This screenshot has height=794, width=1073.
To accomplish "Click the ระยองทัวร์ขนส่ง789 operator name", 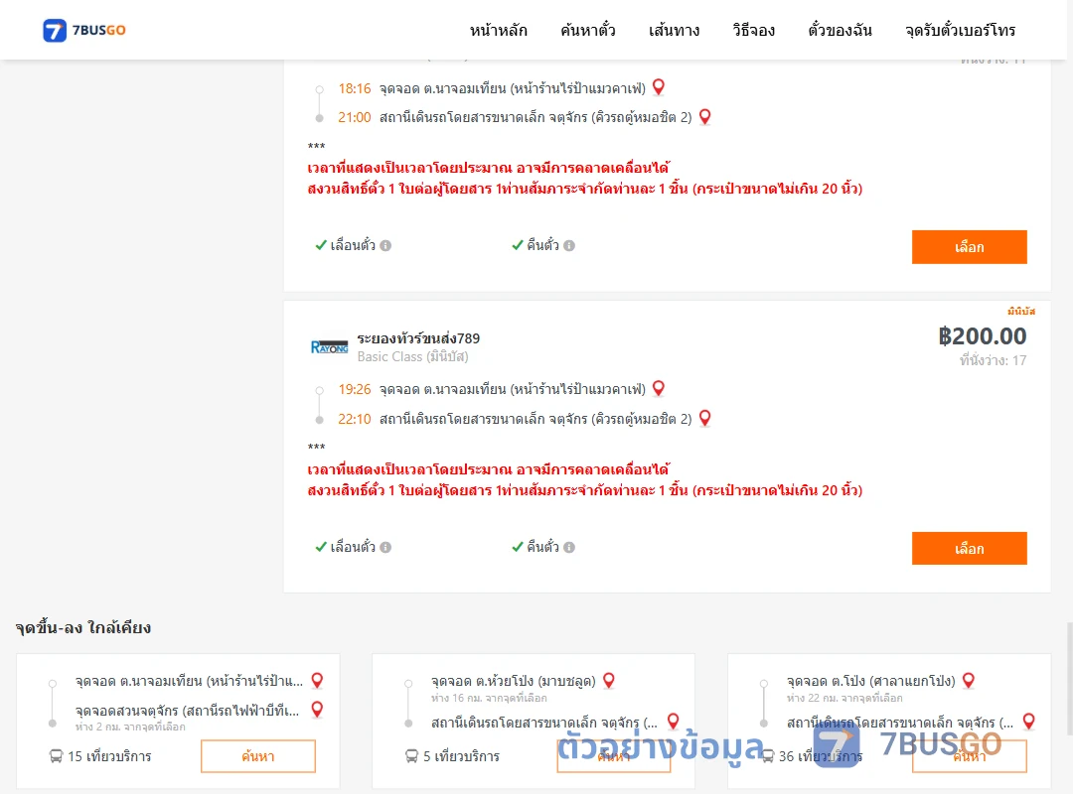I will pyautogui.click(x=418, y=338).
